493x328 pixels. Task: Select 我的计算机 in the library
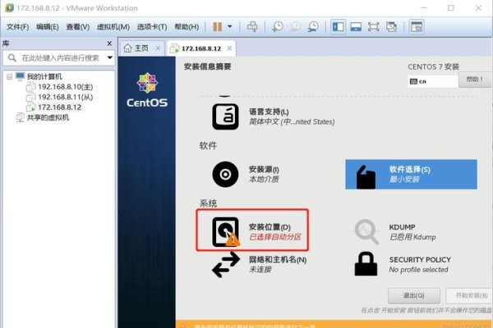pos(44,76)
